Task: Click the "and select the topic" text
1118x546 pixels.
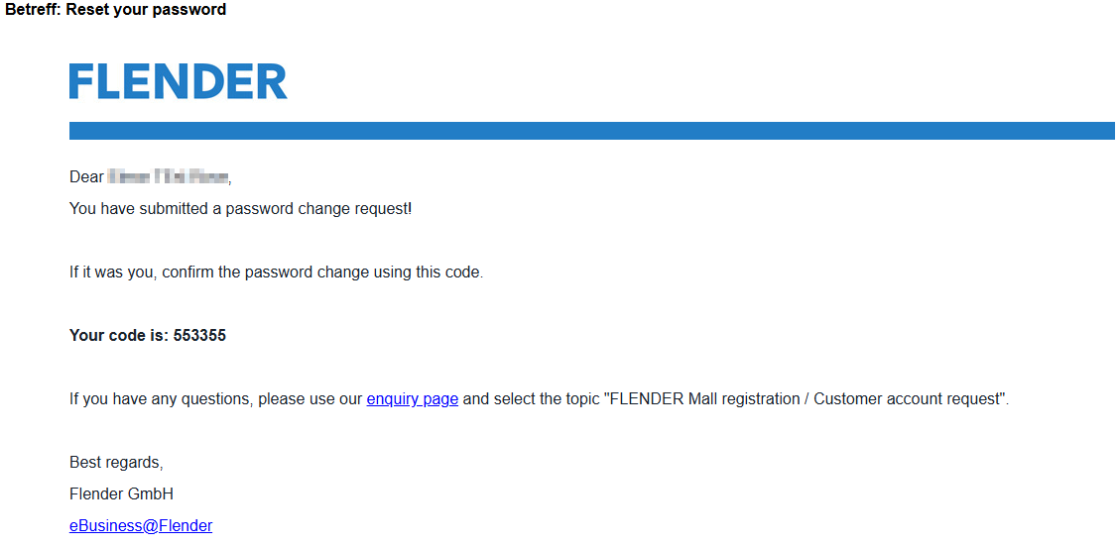Action: pyautogui.click(x=530, y=399)
